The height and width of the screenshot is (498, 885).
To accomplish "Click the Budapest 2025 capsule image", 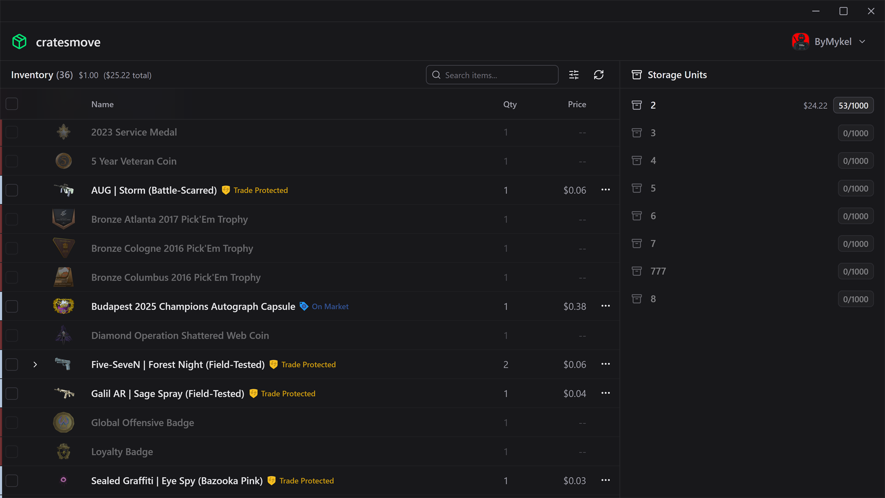I will click(64, 306).
